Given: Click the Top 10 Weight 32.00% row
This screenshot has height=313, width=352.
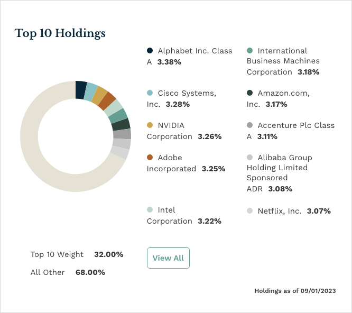Looking at the screenshot, I should (77, 254).
